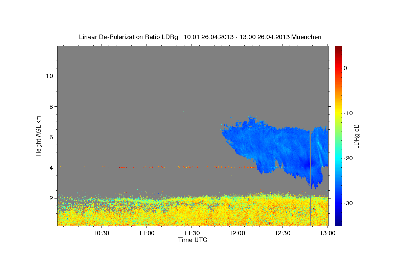Viewport: 406px width, 271px height.
Task: Click the colorbar tick label '-20'
Action: click(x=348, y=158)
